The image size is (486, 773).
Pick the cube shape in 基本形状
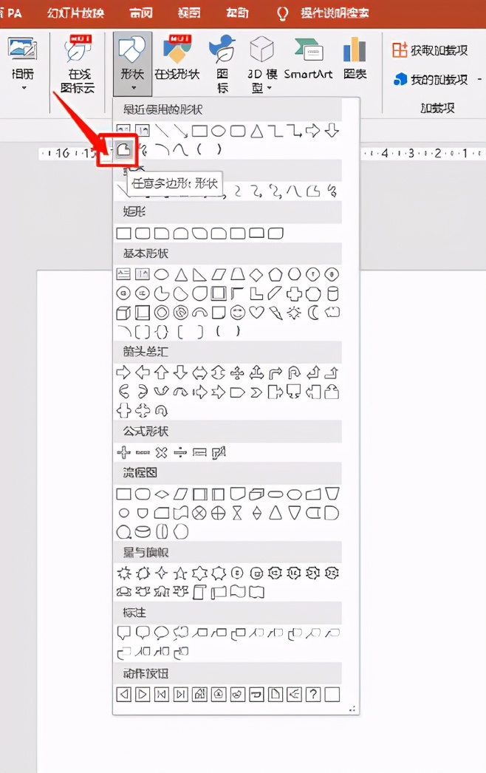(123, 313)
